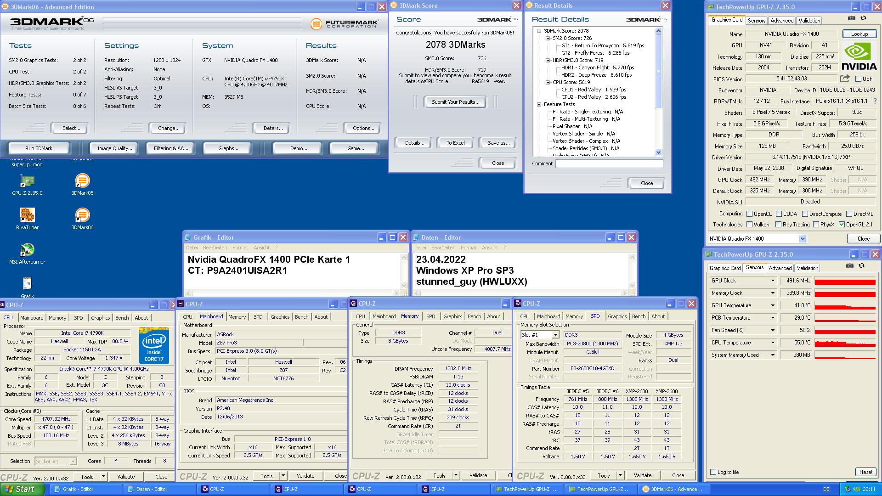Click the Reset button in GPU-Z Sensors
Viewport: 882px width, 496px height.
[865, 472]
